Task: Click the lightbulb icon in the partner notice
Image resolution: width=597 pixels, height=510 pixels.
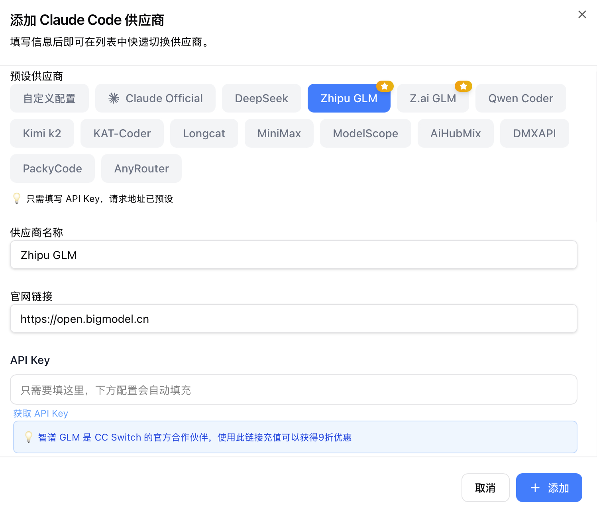Action: click(x=29, y=437)
